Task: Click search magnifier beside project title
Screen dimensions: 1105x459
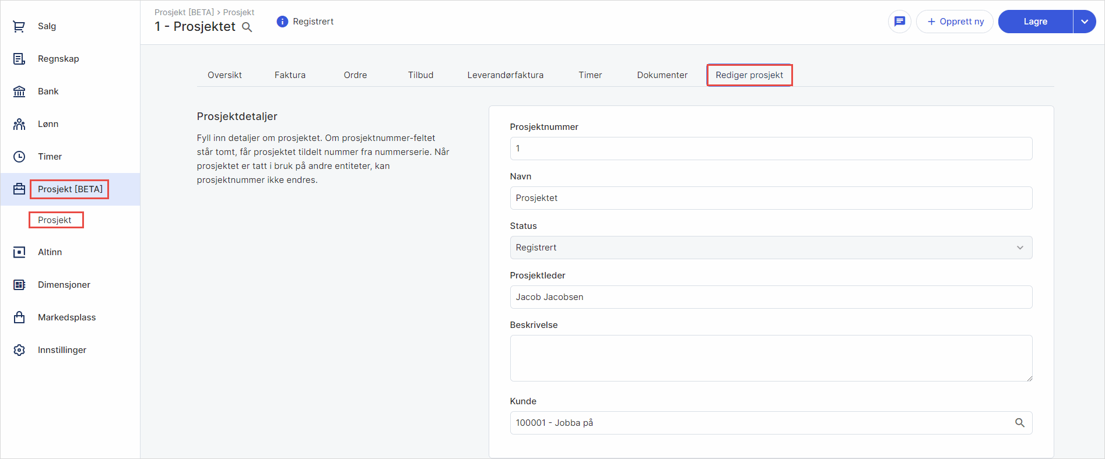Action: 247,27
